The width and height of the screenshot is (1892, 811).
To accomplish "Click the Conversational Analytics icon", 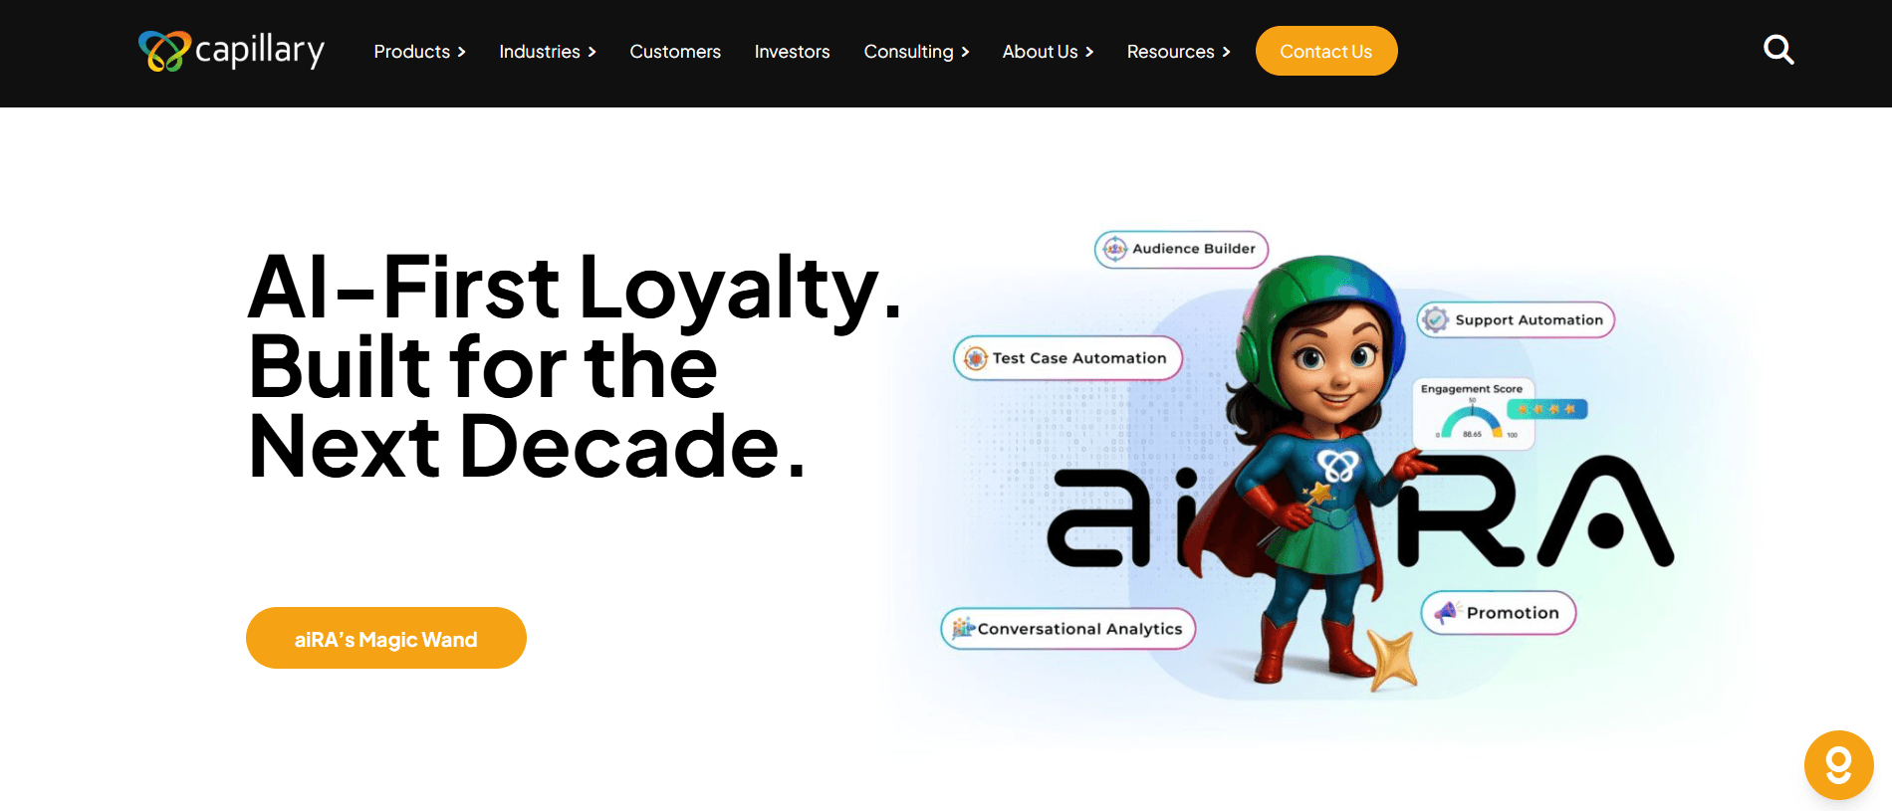I will (x=962, y=628).
